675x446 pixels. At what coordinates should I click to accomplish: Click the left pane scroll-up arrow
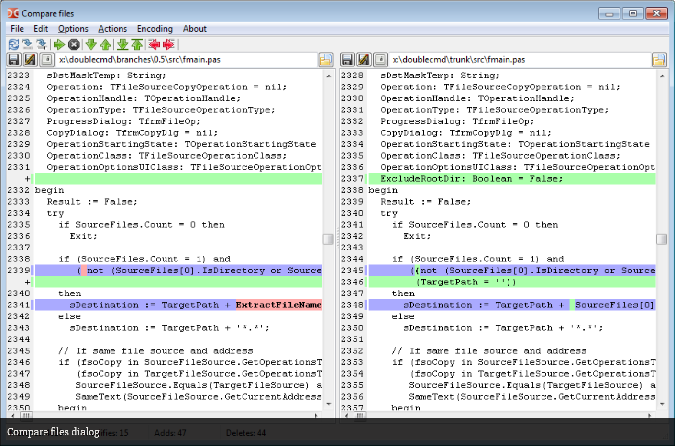coord(328,76)
